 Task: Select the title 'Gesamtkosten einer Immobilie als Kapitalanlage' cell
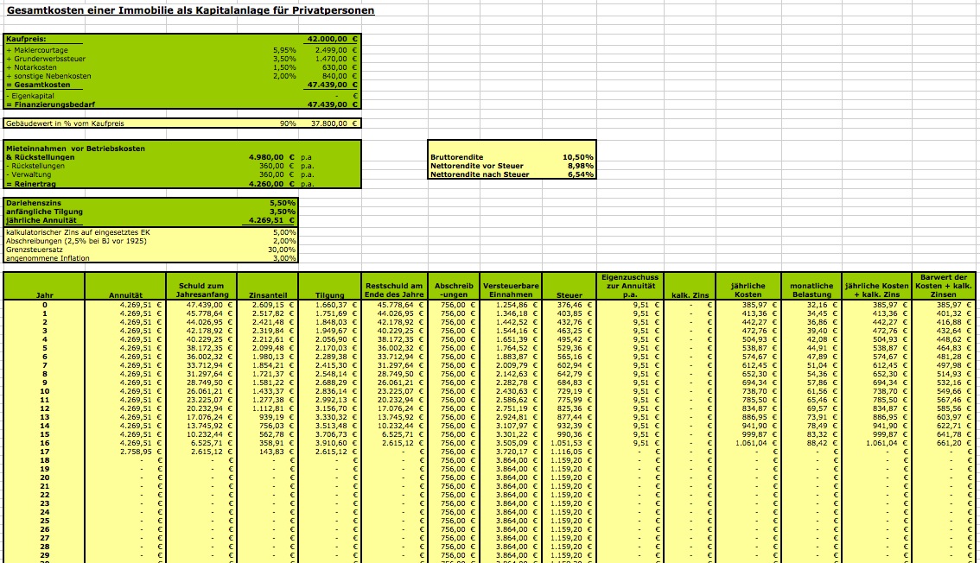click(x=191, y=10)
